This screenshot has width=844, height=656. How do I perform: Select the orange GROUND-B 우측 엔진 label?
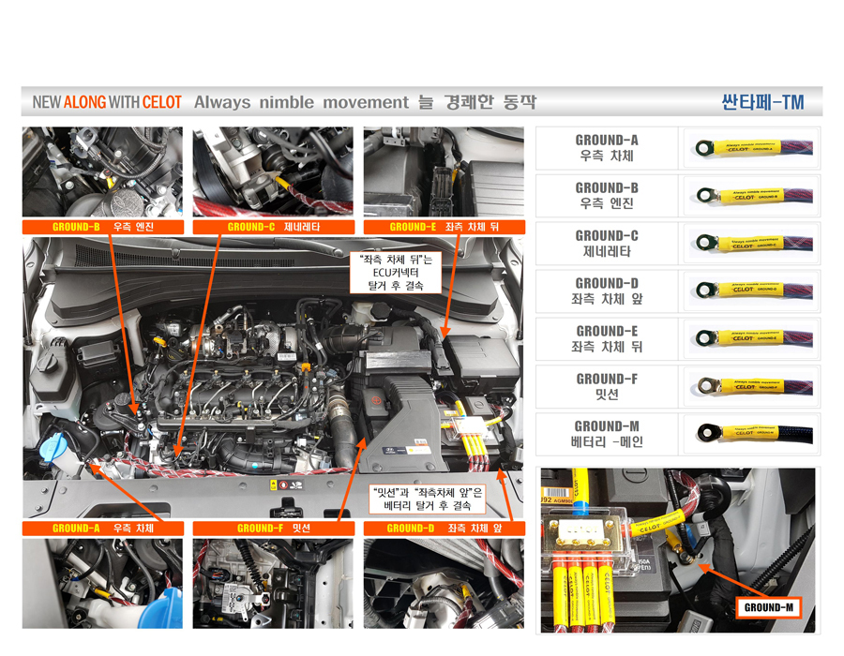(x=103, y=227)
